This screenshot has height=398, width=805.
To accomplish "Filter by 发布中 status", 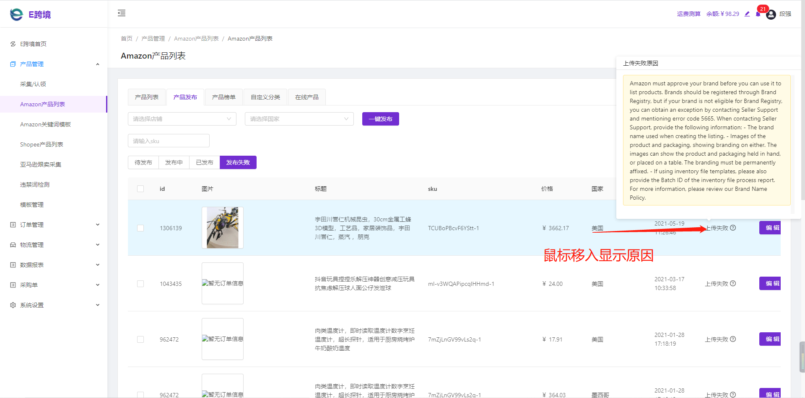I will pyautogui.click(x=174, y=162).
